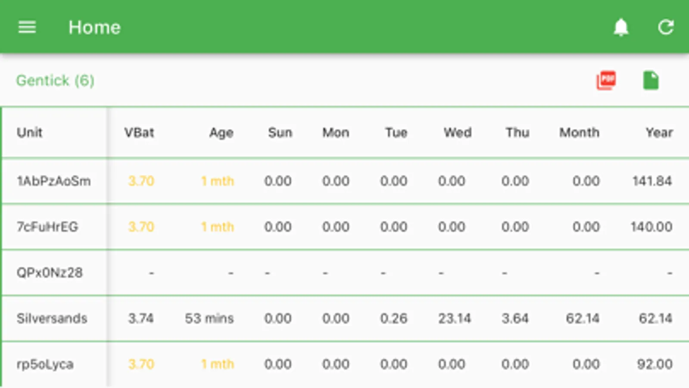Click Silversands Wed value 23.14
Screen dimensions: 689x388
pos(455,319)
